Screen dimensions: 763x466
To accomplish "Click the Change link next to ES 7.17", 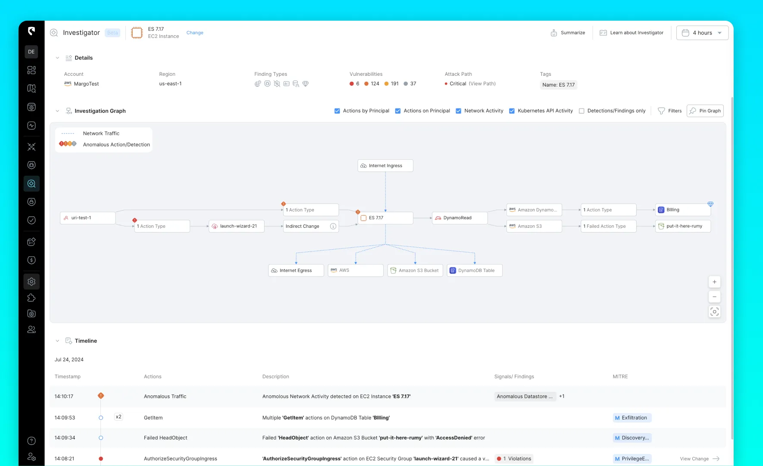I will (195, 33).
